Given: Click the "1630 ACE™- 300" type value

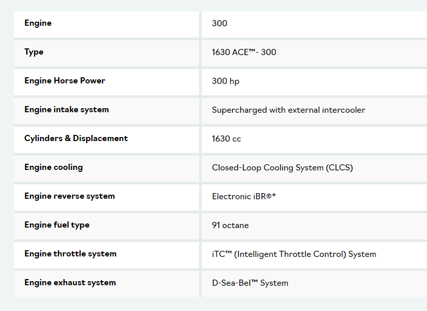Looking at the screenshot, I should pyautogui.click(x=244, y=52).
